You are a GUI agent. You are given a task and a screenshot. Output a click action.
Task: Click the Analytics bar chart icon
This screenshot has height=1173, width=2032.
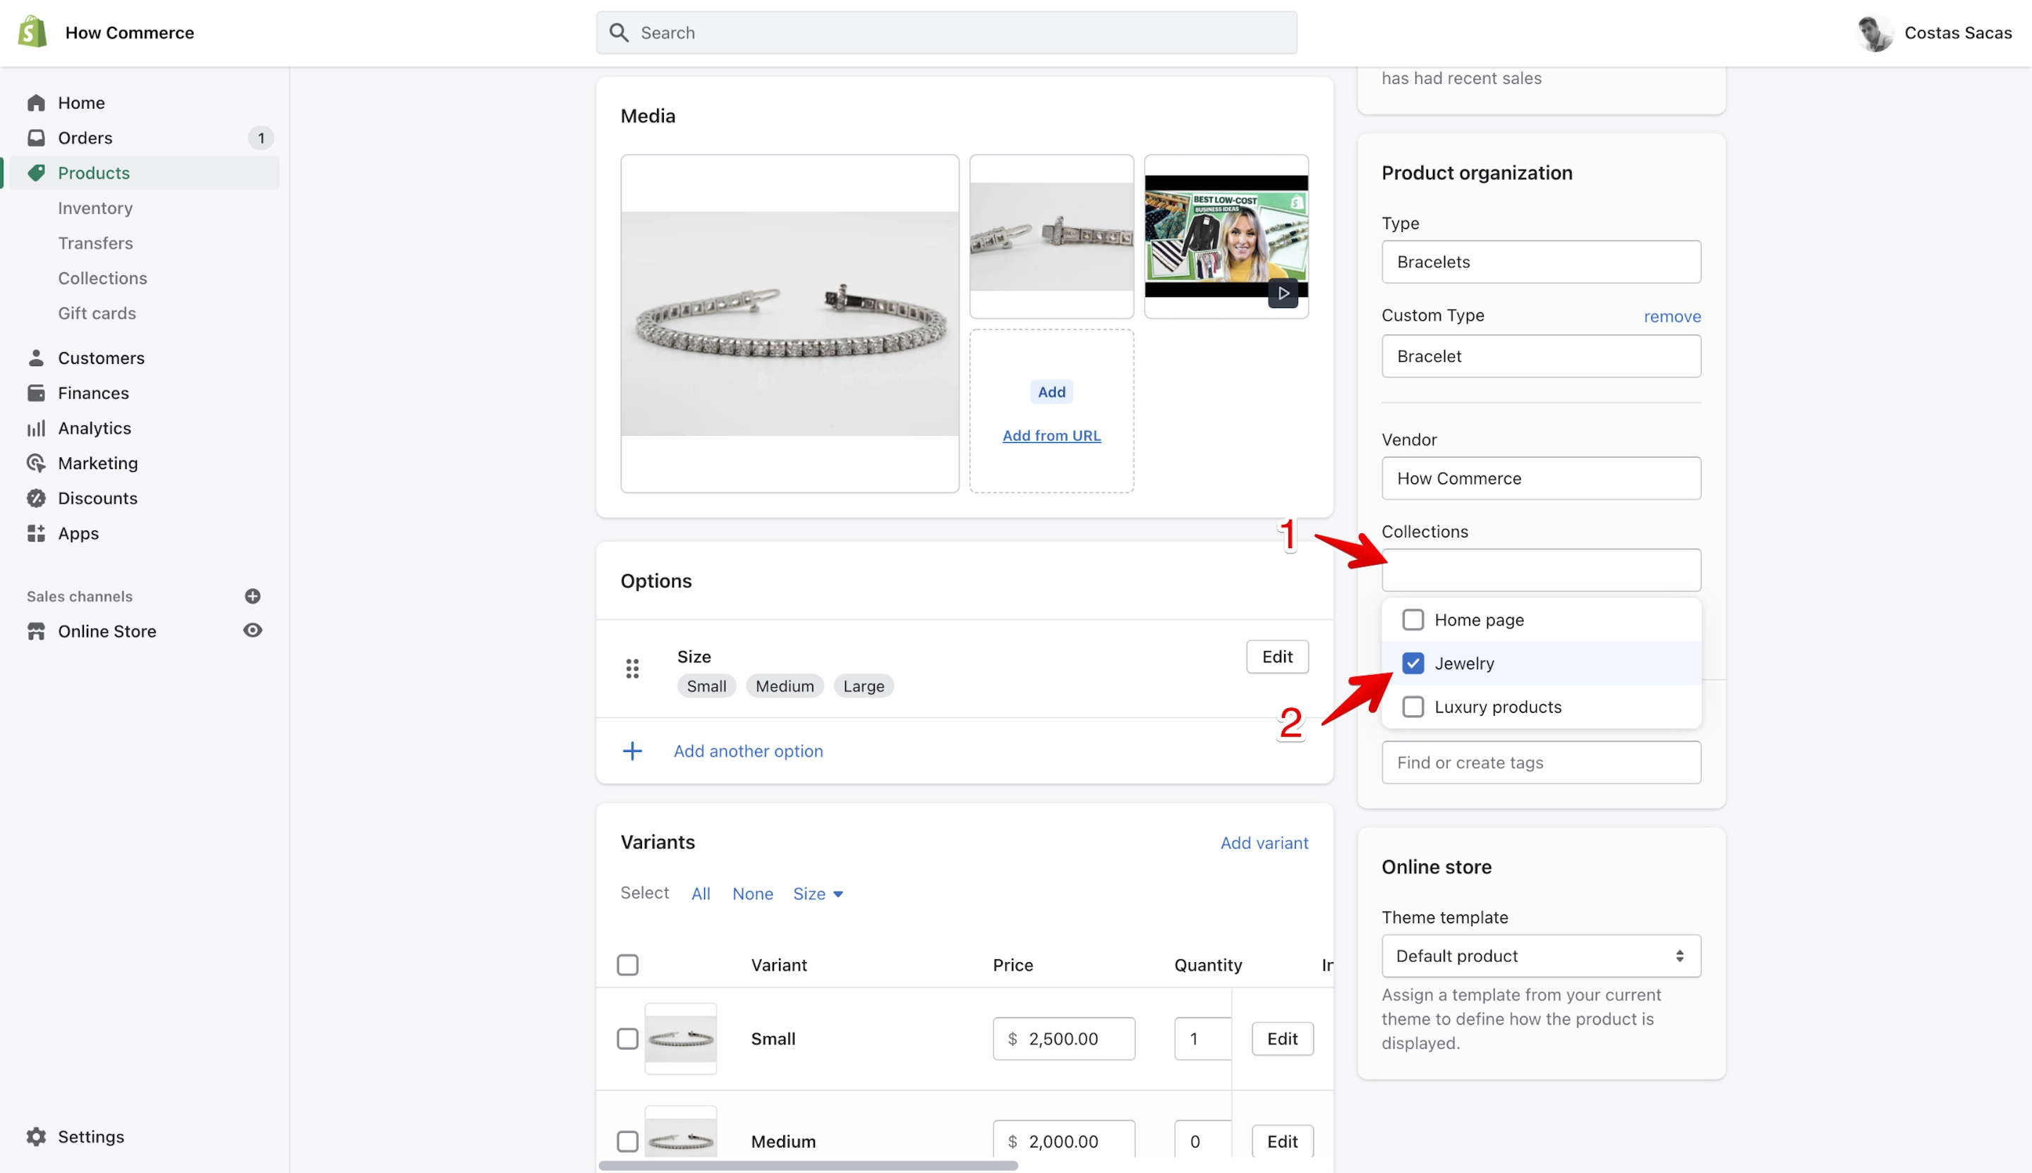click(x=36, y=429)
